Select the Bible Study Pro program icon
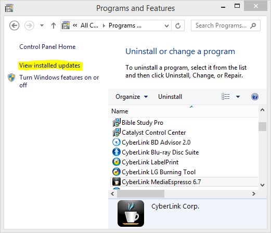This screenshot has width=271, height=233. (x=117, y=122)
